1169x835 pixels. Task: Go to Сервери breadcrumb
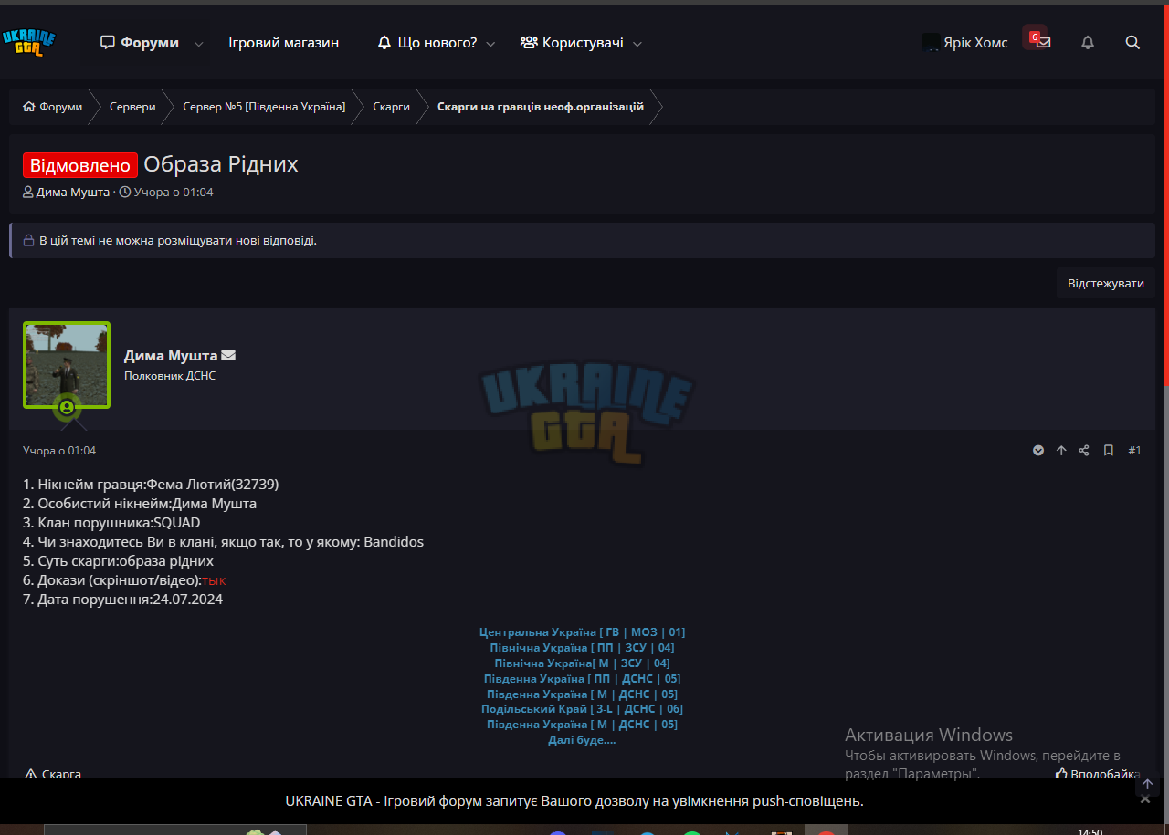tap(132, 107)
